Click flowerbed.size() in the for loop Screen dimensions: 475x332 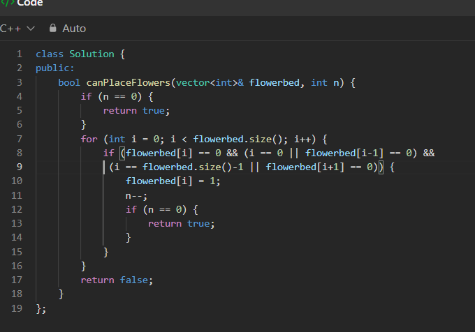238,139
